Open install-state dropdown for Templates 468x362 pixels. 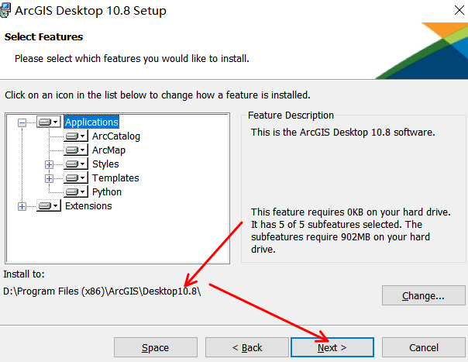click(x=75, y=178)
